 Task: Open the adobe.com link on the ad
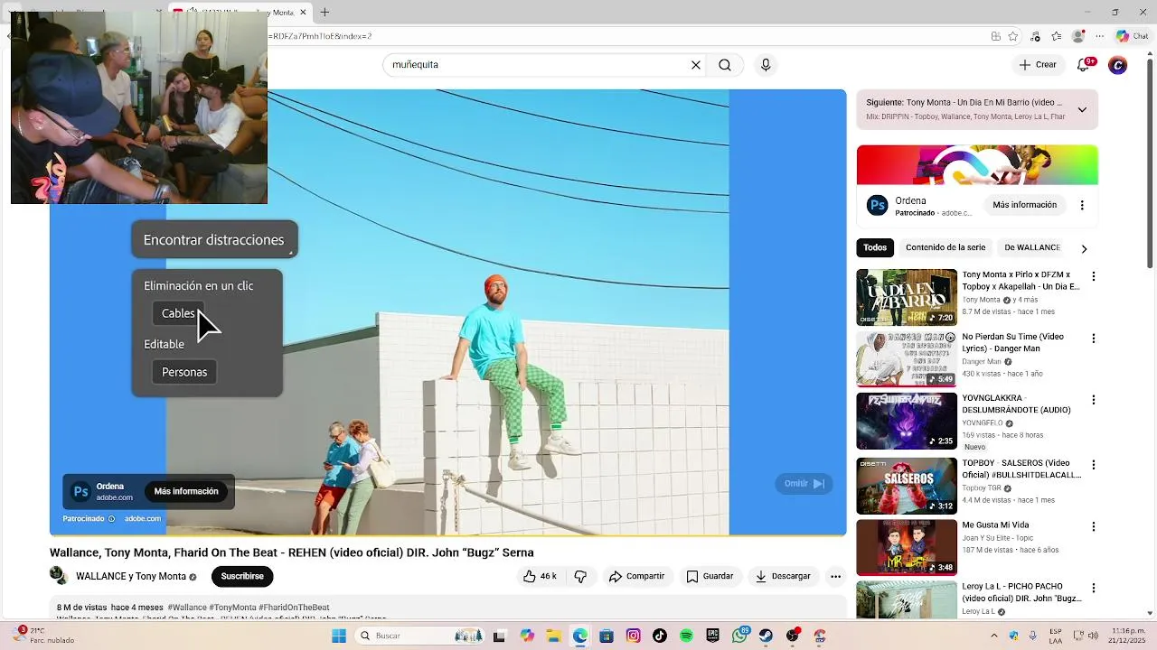point(143,519)
